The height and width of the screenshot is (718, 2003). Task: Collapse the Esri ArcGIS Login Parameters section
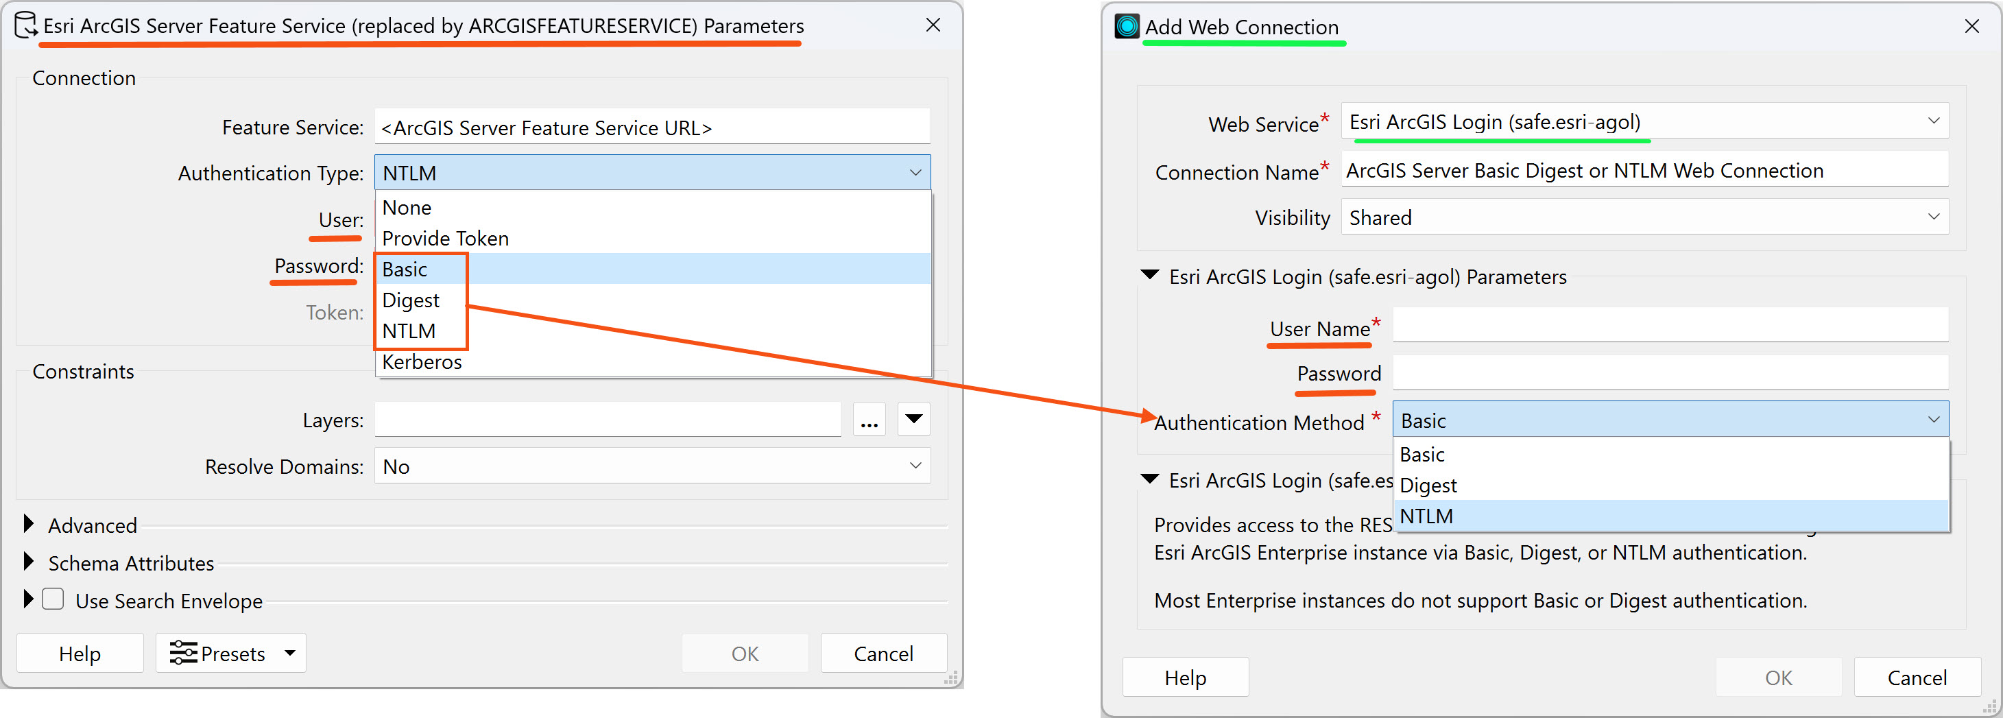(x=1149, y=276)
